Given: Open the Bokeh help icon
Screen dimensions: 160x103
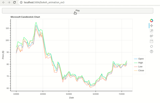Looking at the screenshot, I should (151, 51).
